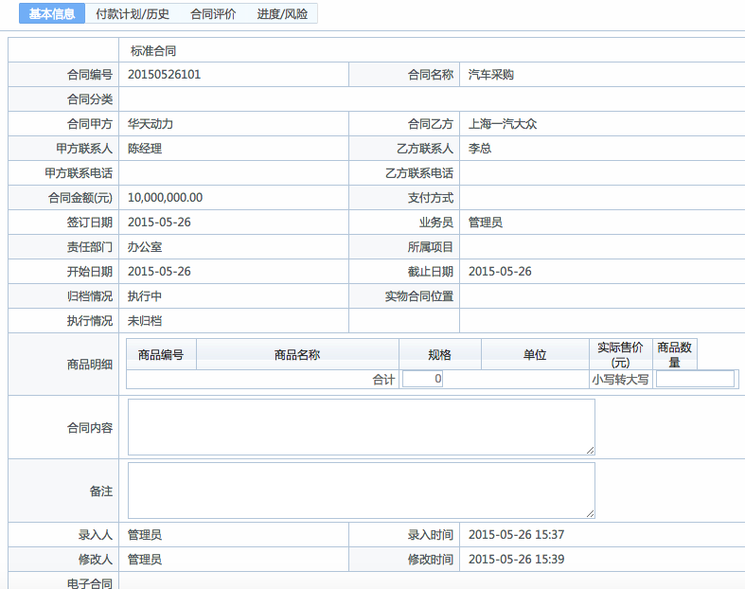This screenshot has width=745, height=589.
Task: Click the 商品编号 column header
Action: tap(161, 355)
